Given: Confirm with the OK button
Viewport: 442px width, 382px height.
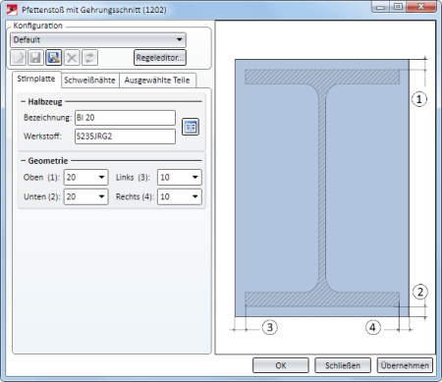Looking at the screenshot, I should click(281, 365).
